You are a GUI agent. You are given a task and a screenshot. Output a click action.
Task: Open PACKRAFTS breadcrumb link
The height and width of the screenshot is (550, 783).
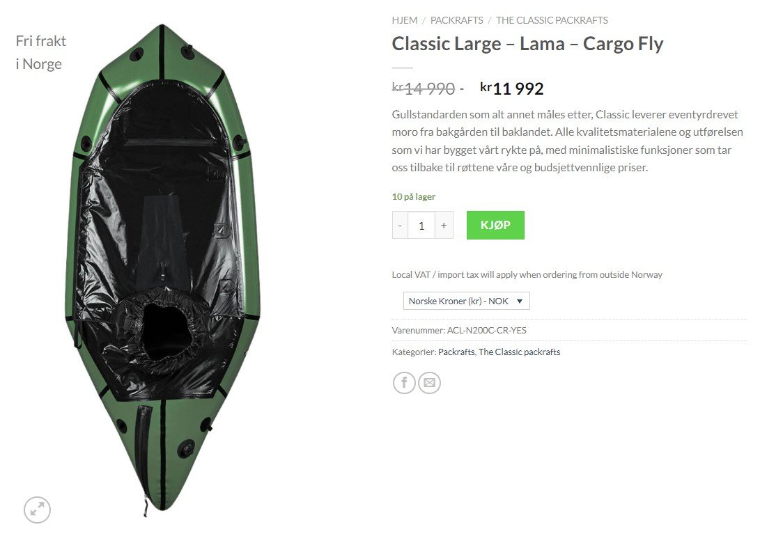pyautogui.click(x=456, y=20)
